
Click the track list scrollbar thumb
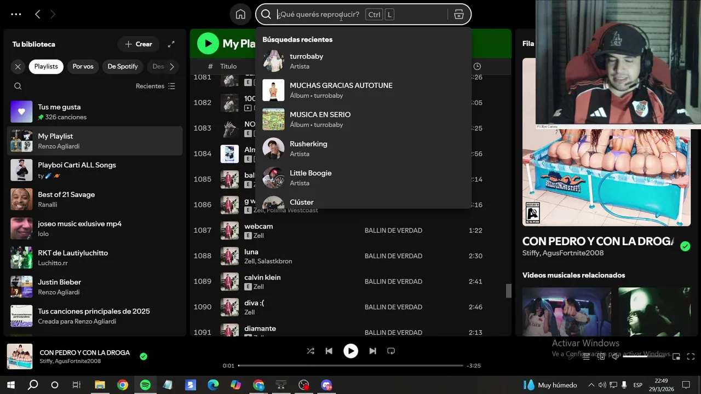tap(509, 291)
